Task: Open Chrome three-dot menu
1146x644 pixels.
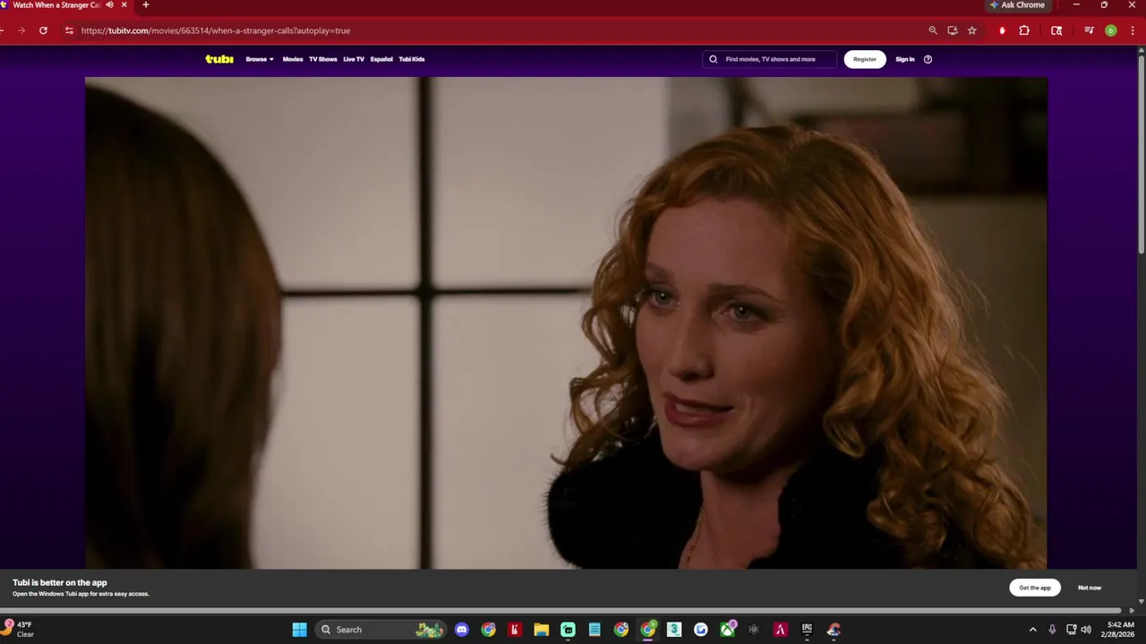Action: coord(1132,30)
